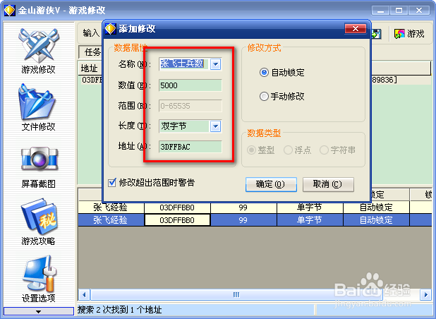Open the 游戏修改 sidebar icon
This screenshot has width=436, height=319.
point(38,46)
